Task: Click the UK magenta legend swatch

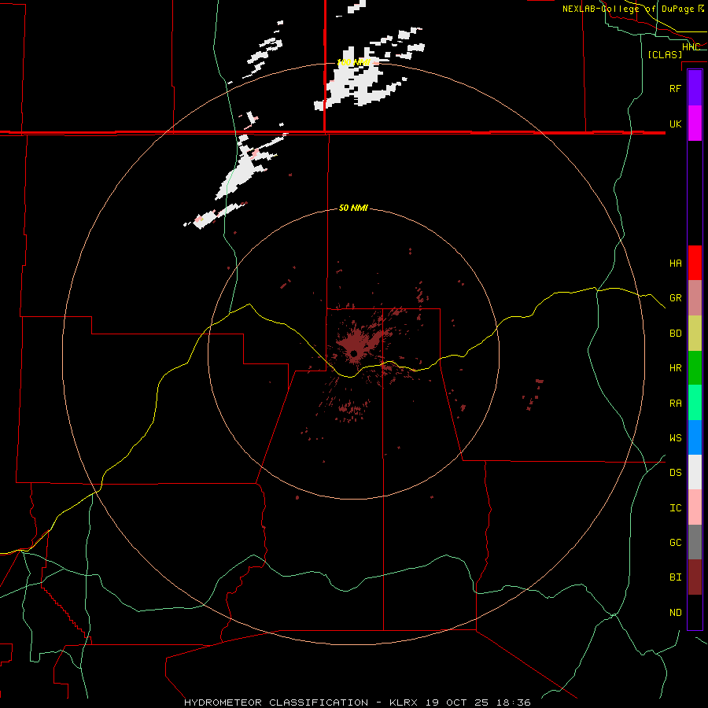Action: coord(695,124)
